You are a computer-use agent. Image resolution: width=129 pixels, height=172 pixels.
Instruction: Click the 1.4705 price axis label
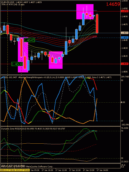(x=125, y=9)
